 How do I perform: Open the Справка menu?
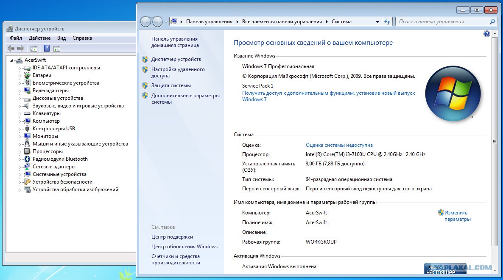[x=82, y=38]
